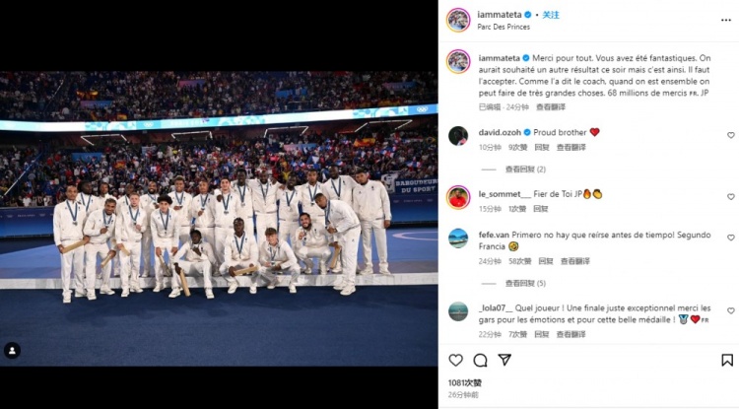
Task: Follow iammateta via the blue 关注 button
Action: pos(551,15)
